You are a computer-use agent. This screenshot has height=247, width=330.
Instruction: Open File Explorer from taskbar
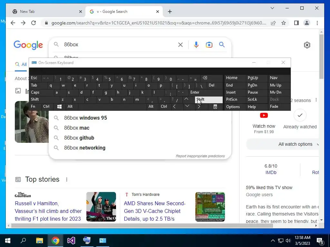[x=40, y=241]
